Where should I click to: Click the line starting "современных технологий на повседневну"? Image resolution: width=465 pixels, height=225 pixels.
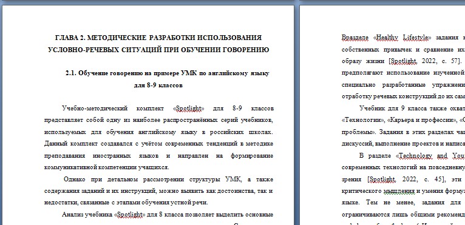coord(403,167)
